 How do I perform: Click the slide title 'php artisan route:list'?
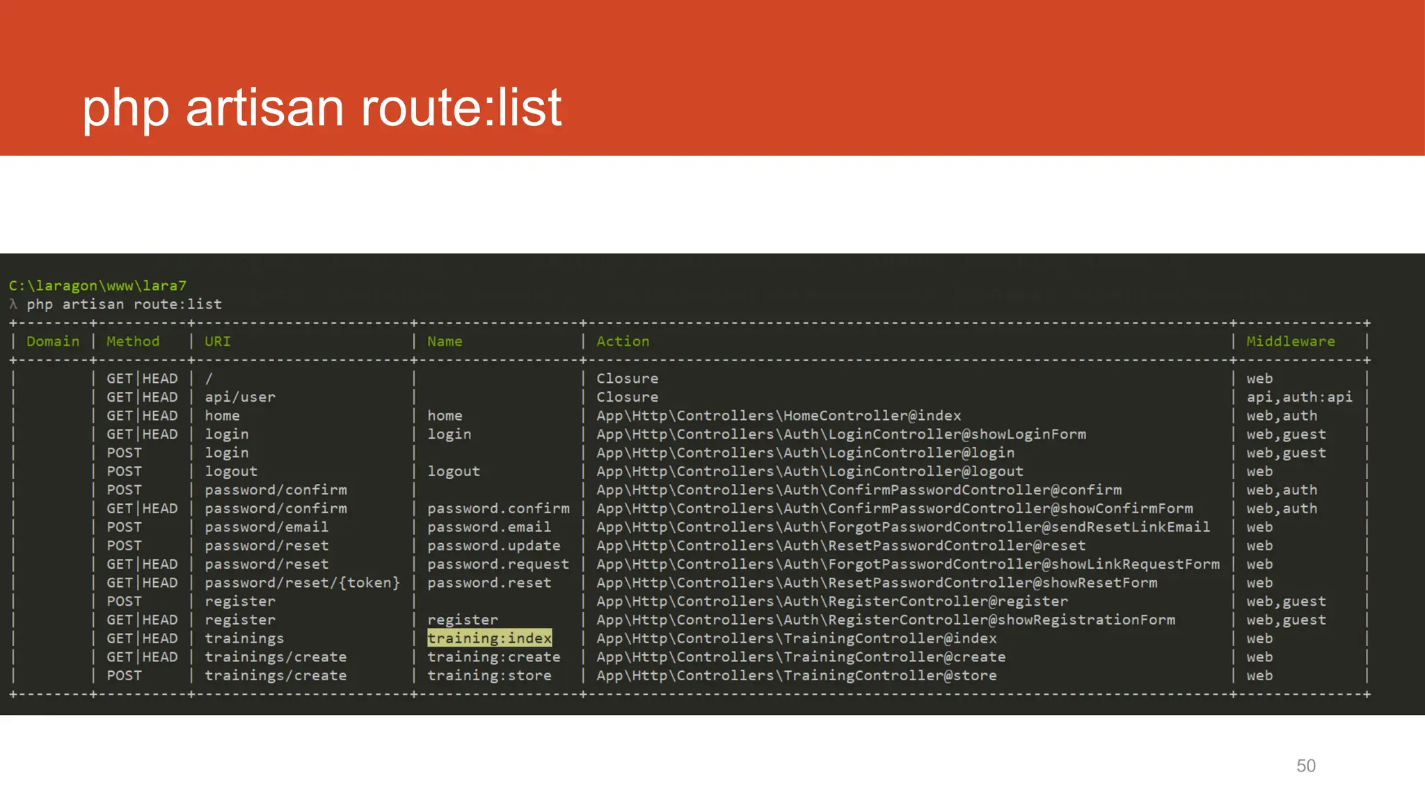tap(321, 107)
